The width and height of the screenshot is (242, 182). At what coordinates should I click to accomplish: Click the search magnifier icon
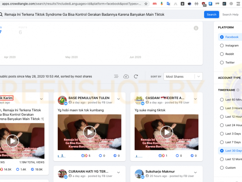tap(1, 15)
